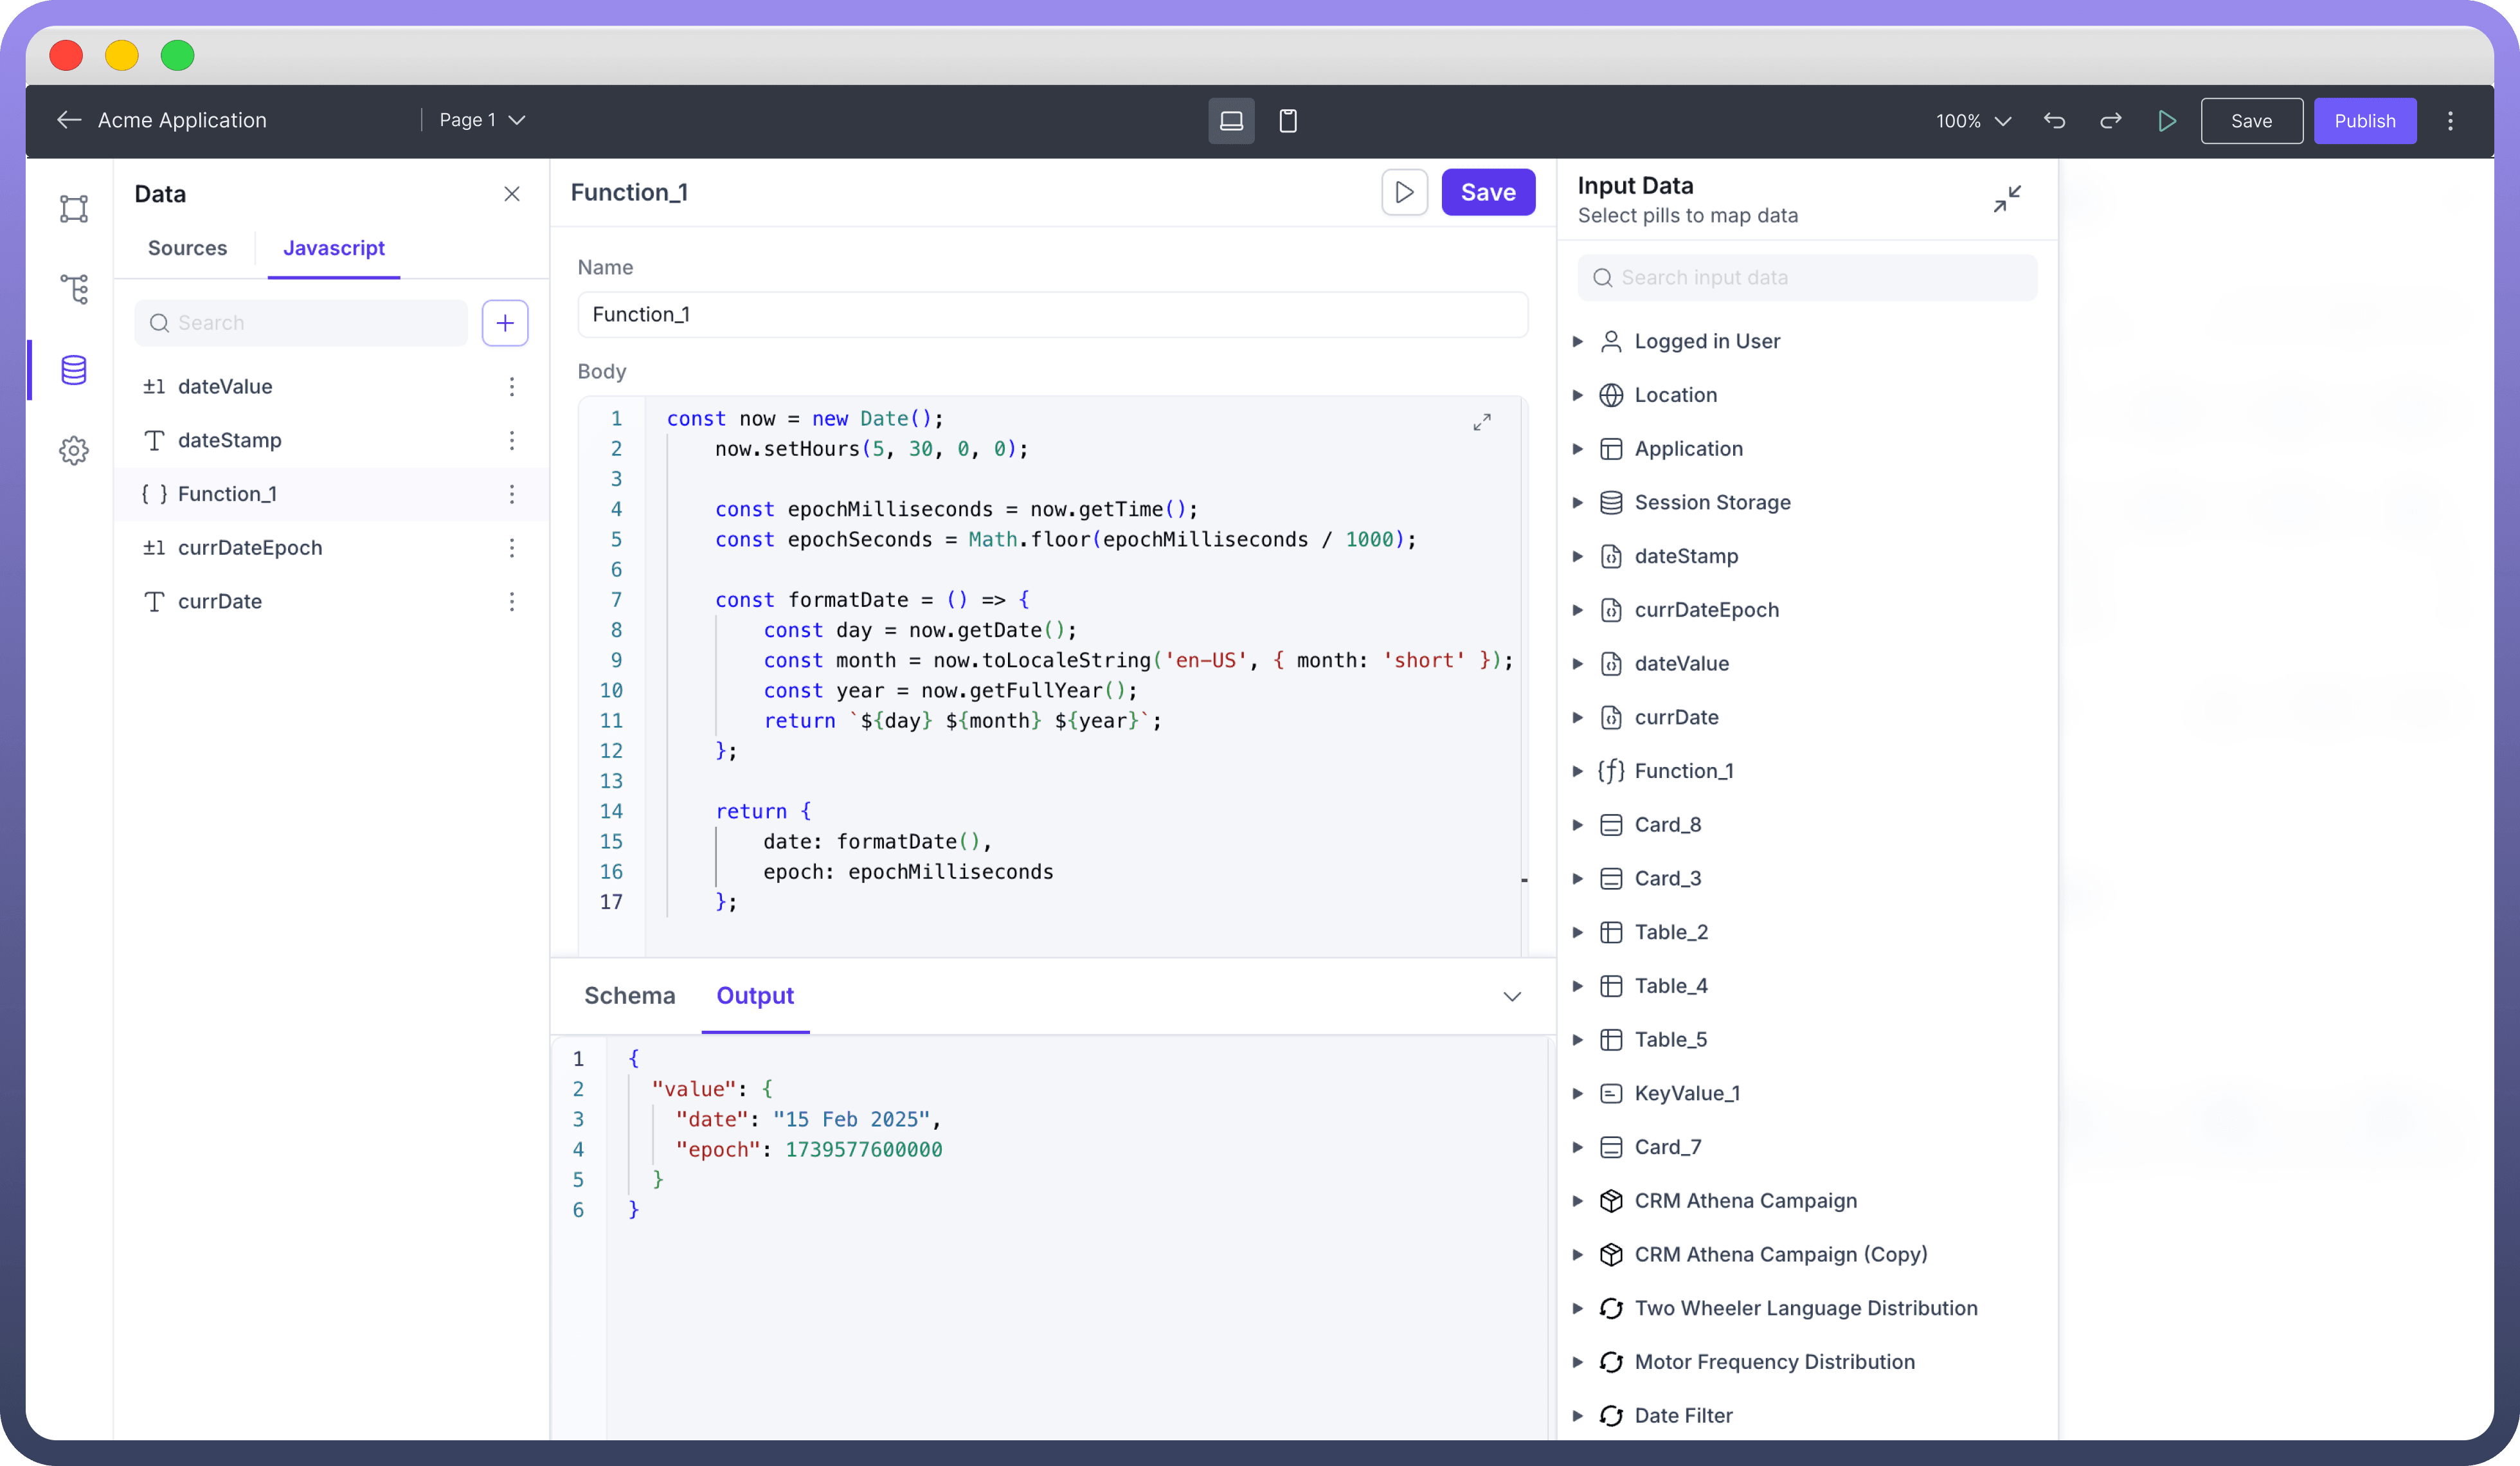Screen dimensions: 2520x1466
Task: Collapse the output panel with chevron
Action: tap(1511, 996)
